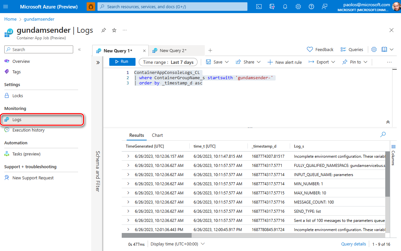Change Display time (UTC+00:00) dropdown
This screenshot has height=251, width=401.
click(178, 244)
